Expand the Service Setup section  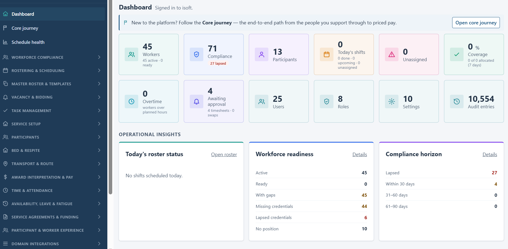pos(52,124)
